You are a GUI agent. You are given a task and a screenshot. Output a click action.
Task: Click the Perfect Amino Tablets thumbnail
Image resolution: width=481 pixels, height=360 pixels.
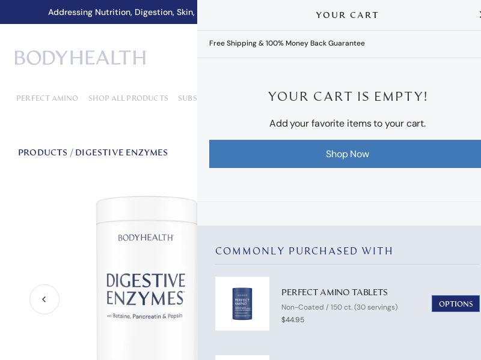[242, 304]
